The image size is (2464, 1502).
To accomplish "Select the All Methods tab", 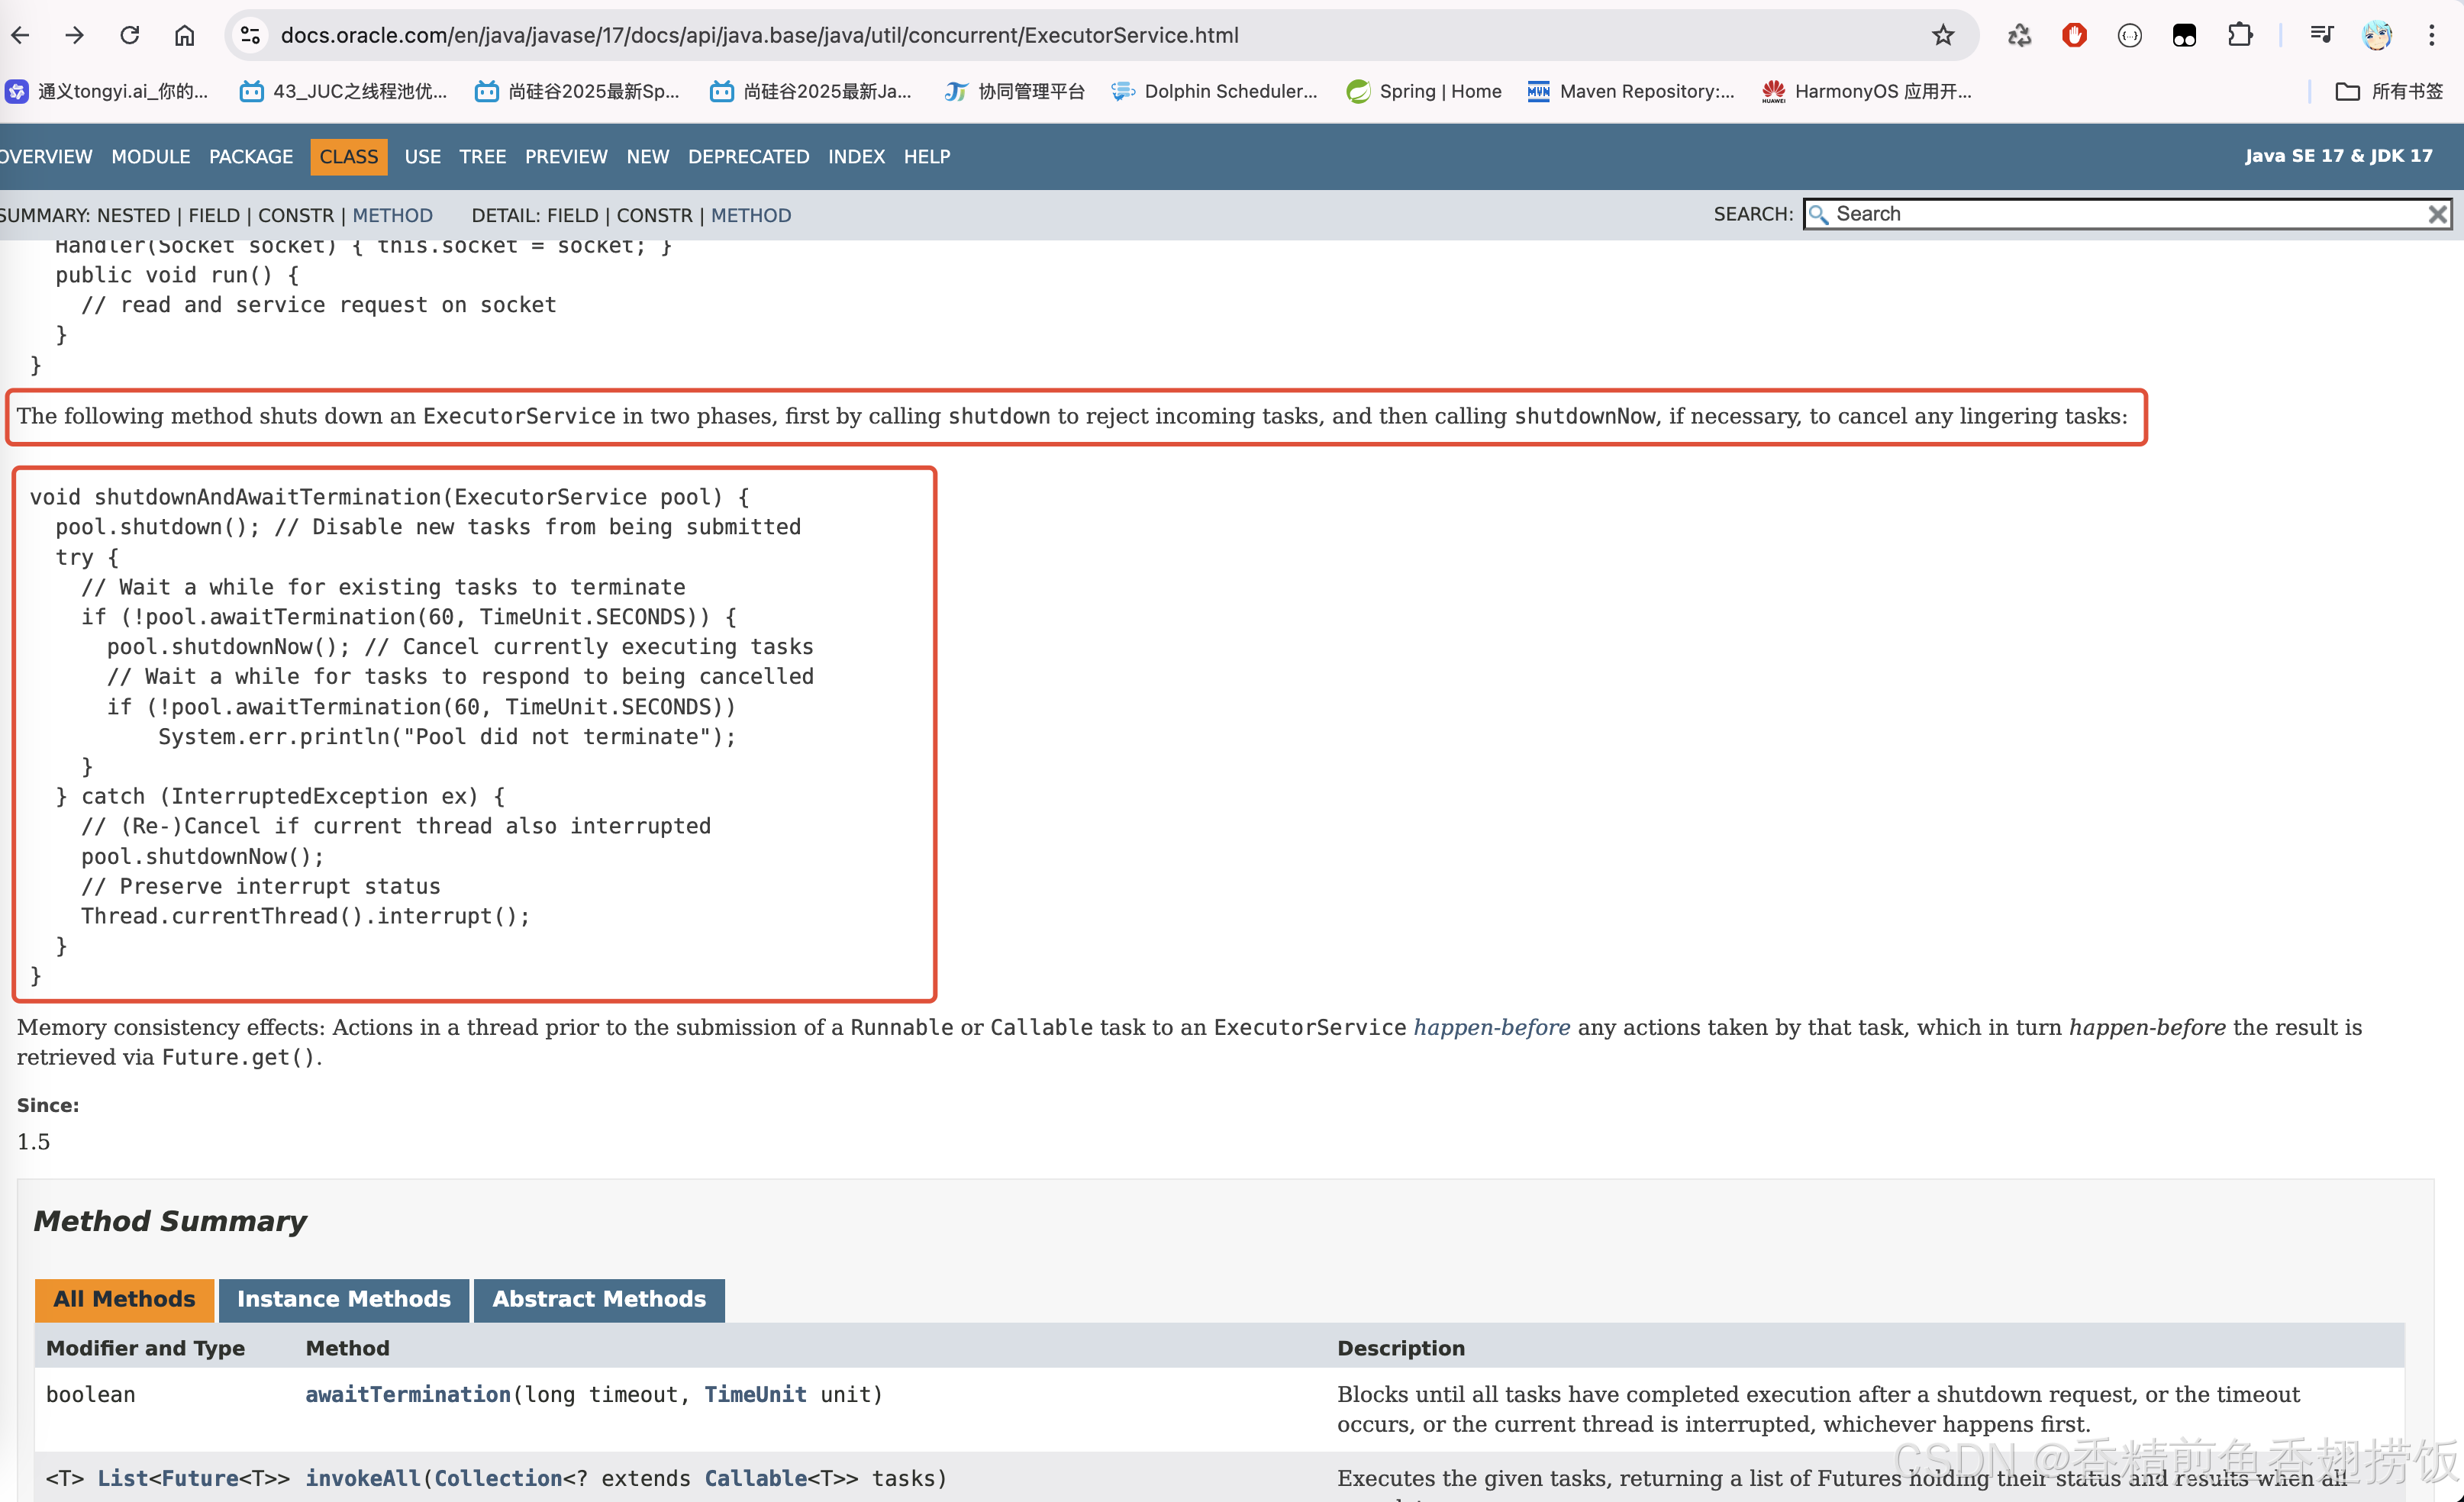I will [x=124, y=1299].
